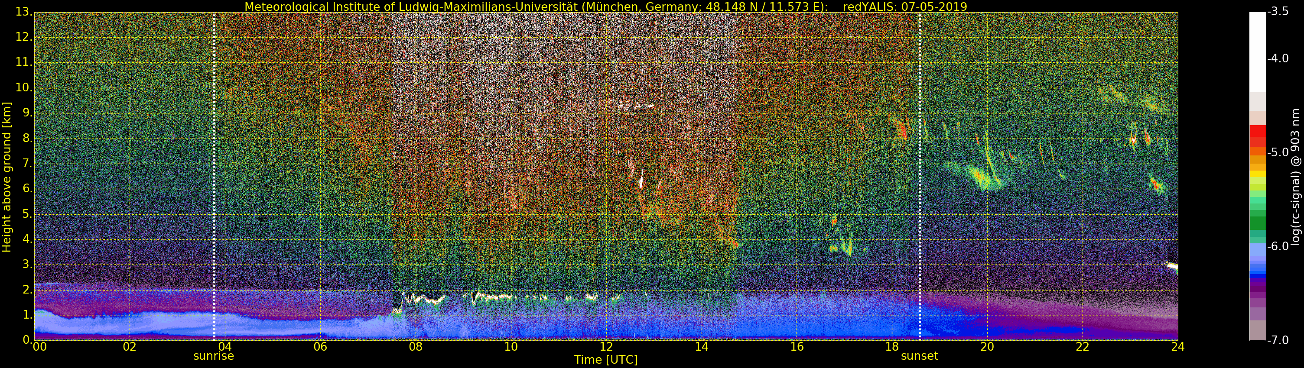Screen dimensions: 1304x368
Task: Select the '3.' height axis tick label
Action: 27,265
